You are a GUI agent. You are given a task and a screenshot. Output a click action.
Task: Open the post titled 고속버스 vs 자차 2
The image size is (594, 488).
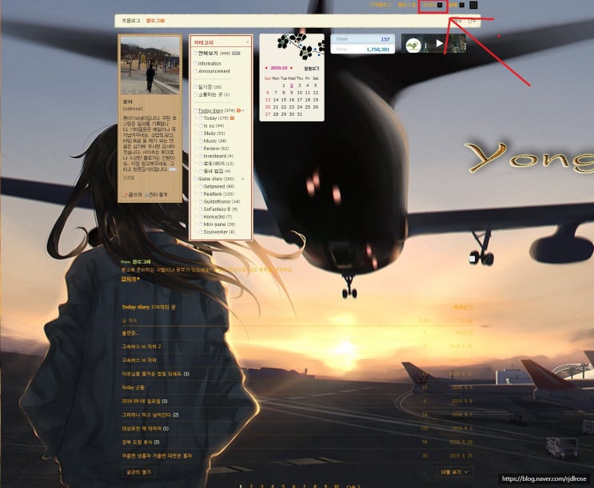click(x=142, y=347)
